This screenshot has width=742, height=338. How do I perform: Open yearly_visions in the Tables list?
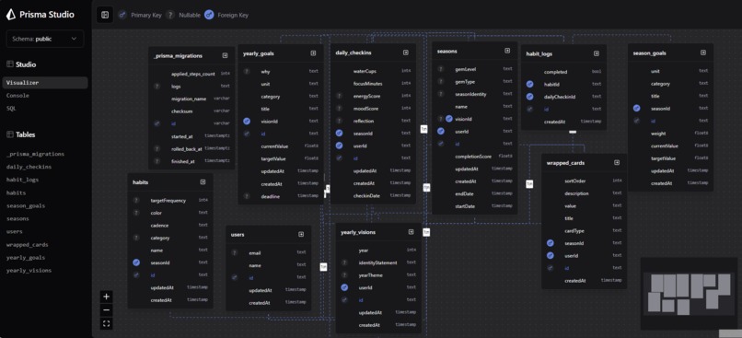coord(29,270)
